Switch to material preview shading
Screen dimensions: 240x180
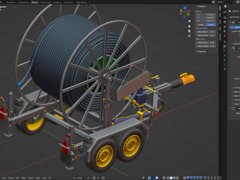[174, 178]
